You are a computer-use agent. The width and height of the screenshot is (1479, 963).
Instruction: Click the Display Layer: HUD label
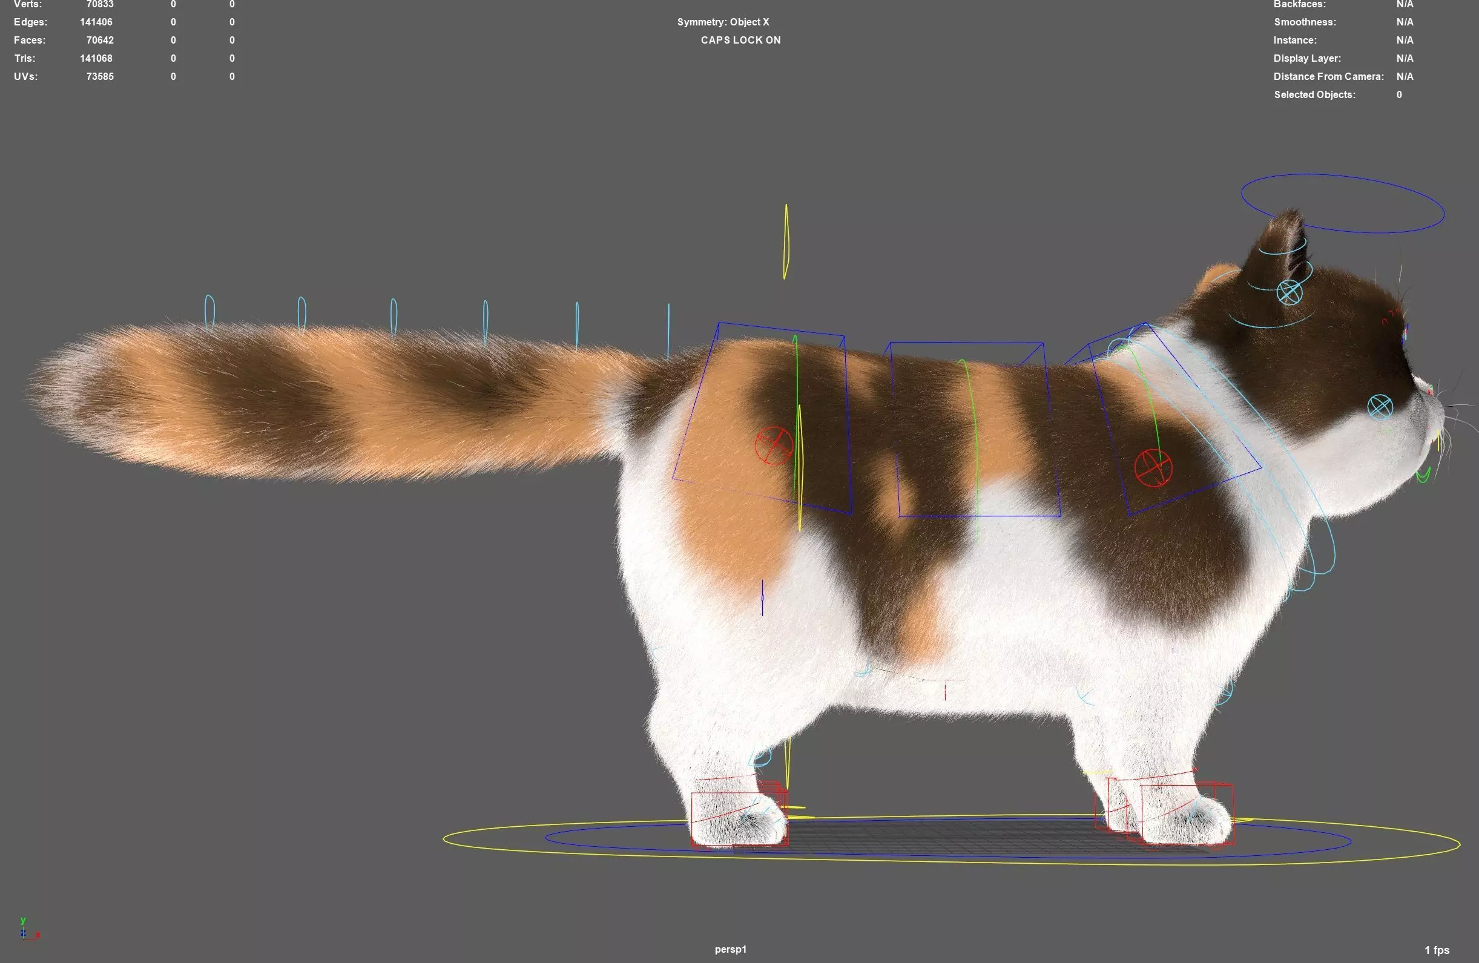1307,58
